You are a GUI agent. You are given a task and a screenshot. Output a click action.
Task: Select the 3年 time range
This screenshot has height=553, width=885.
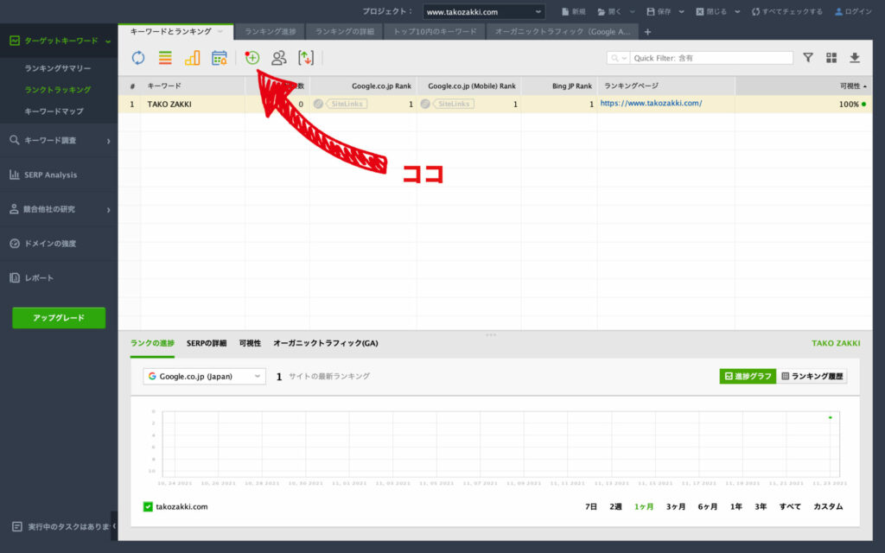point(761,506)
